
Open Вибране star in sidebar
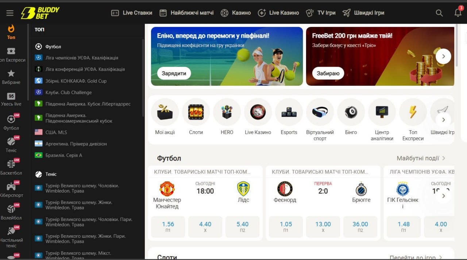(11, 77)
